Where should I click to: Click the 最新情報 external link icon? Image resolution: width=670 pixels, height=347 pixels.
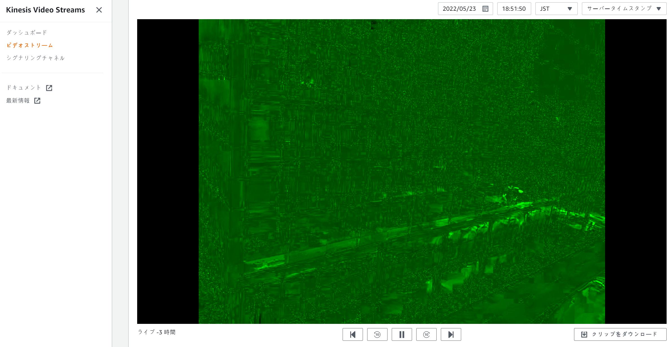(x=37, y=101)
